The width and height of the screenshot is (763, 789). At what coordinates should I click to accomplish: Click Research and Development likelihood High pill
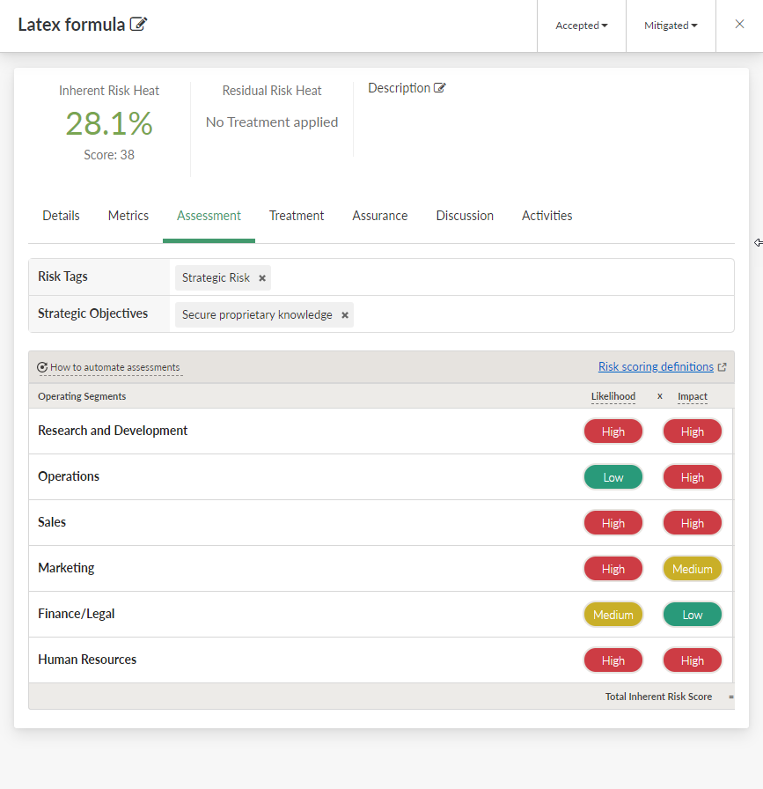click(x=613, y=431)
